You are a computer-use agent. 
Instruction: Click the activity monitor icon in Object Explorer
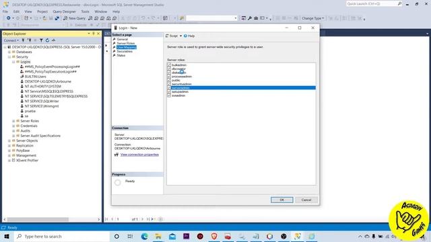pyautogui.click(x=54, y=40)
